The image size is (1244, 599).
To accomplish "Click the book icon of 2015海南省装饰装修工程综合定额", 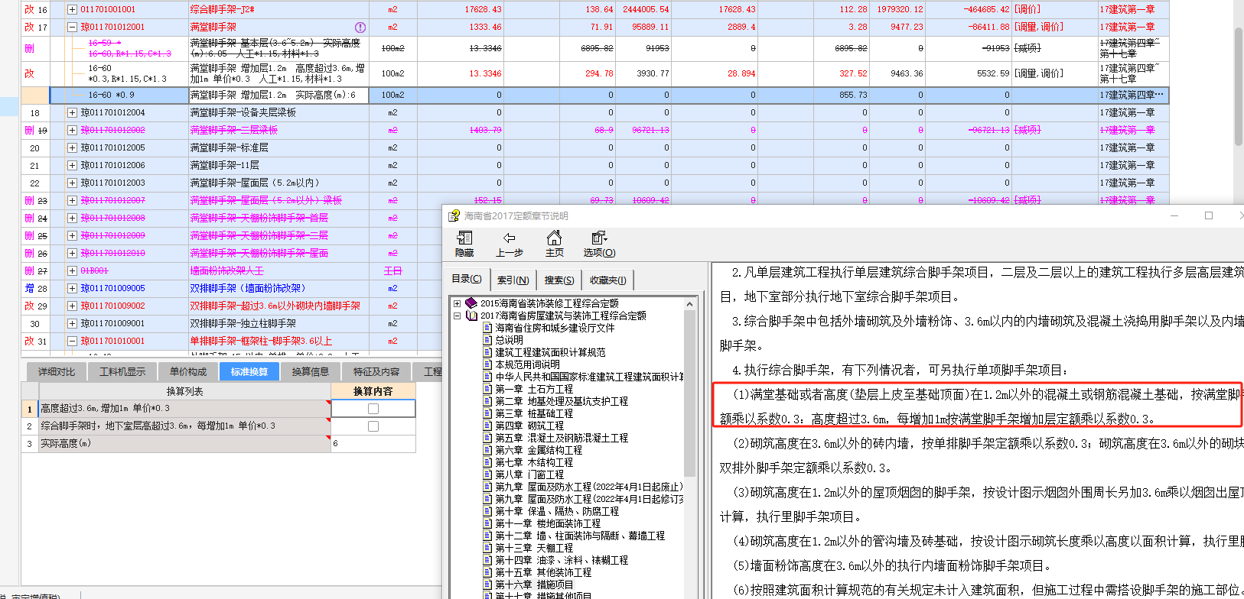I will tap(471, 303).
